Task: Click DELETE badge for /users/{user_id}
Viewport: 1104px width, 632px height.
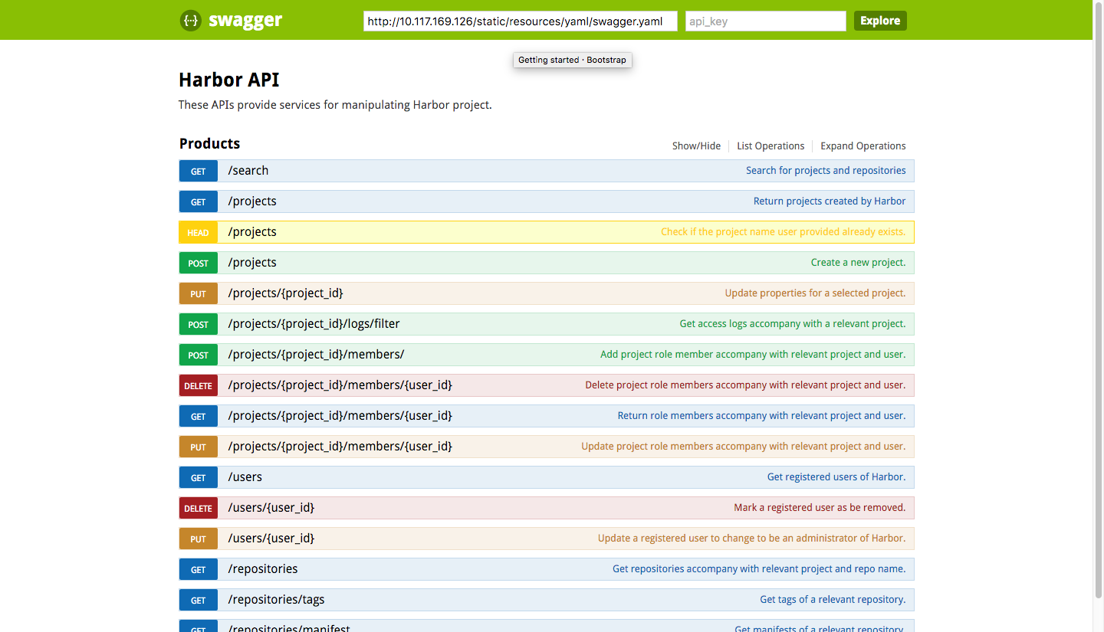Action: pyautogui.click(x=199, y=508)
